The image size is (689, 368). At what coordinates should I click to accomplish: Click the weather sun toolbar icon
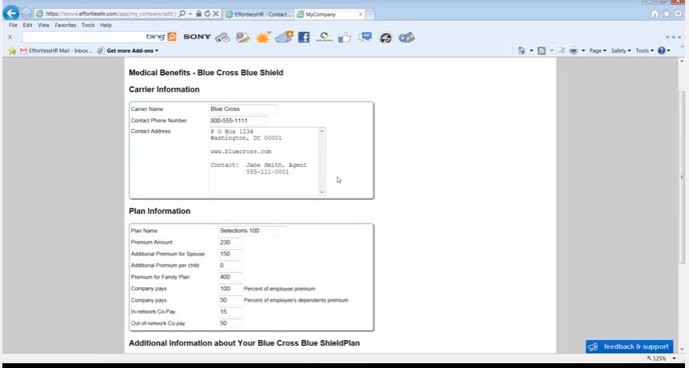(262, 37)
